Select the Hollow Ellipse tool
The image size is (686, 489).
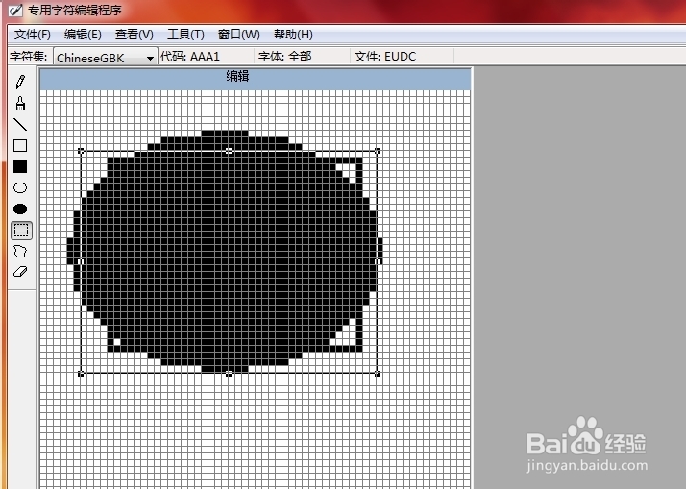pos(20,187)
